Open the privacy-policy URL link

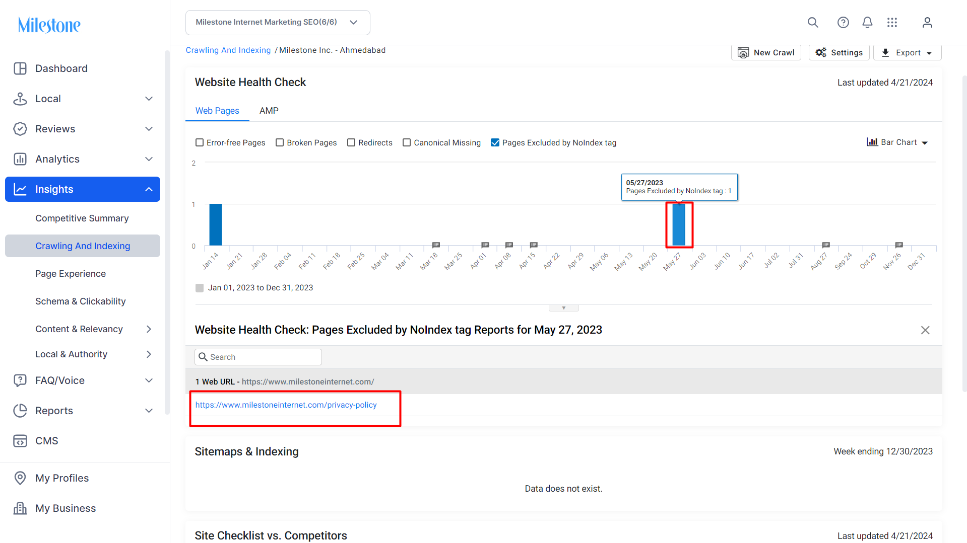[x=286, y=405]
